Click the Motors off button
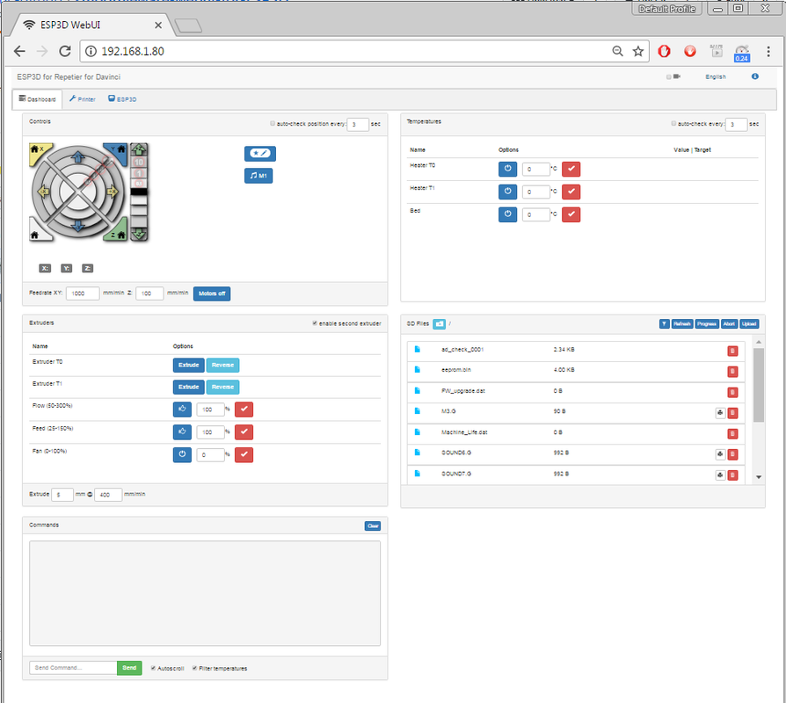 (x=211, y=294)
